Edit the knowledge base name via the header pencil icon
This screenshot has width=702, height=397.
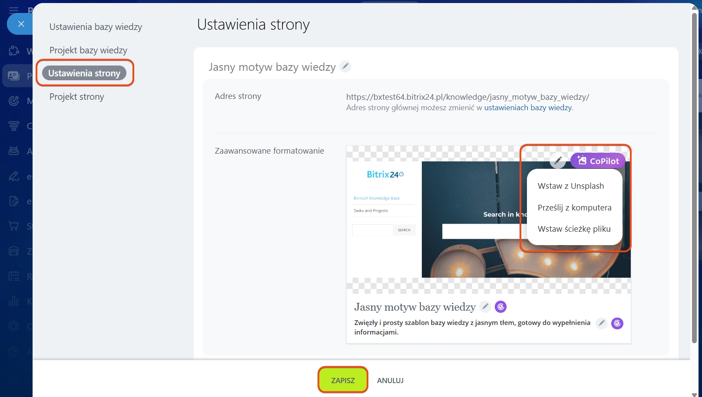[x=345, y=66]
